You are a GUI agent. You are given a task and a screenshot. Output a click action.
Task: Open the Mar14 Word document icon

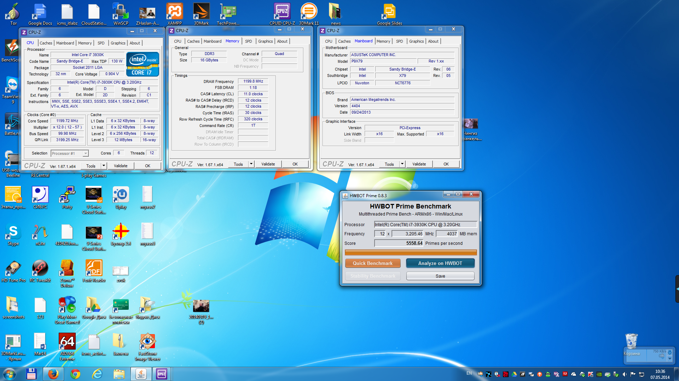[x=40, y=344]
